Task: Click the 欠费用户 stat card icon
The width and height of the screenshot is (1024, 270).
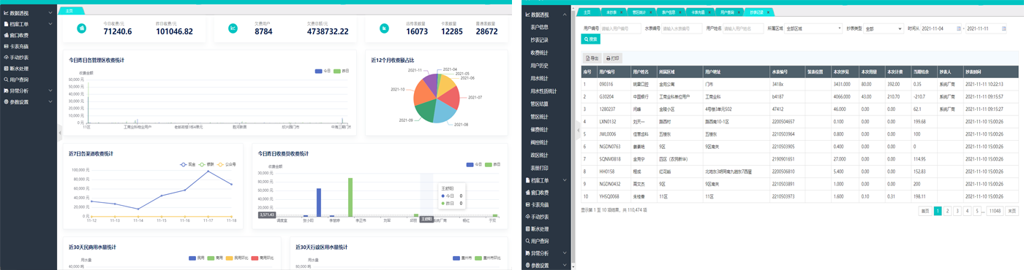Action: [233, 28]
